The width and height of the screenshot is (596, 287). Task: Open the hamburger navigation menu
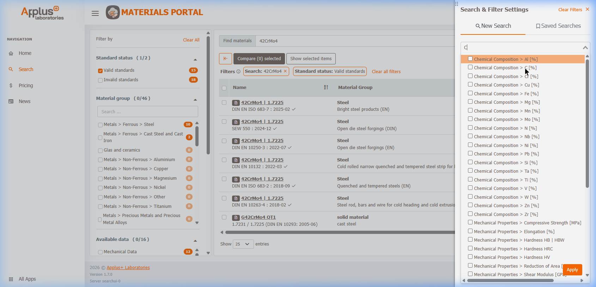95,13
